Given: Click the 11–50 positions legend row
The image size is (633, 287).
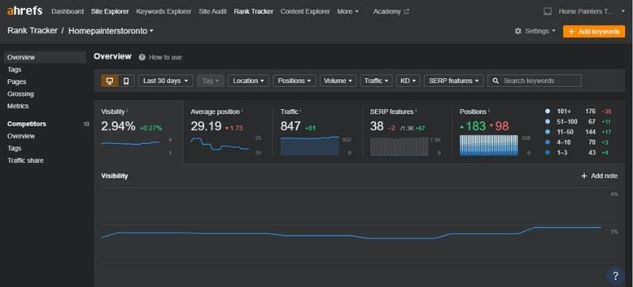Looking at the screenshot, I should pyautogui.click(x=578, y=132).
